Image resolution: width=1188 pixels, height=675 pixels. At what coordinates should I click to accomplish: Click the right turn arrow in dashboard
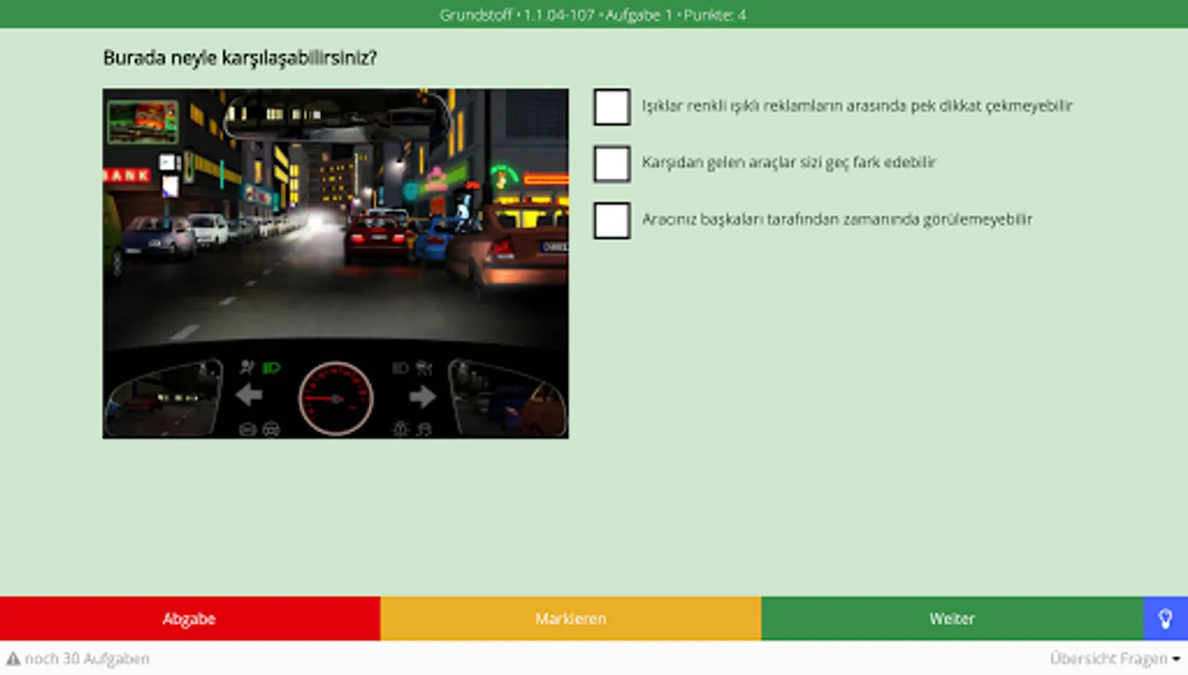point(423,396)
